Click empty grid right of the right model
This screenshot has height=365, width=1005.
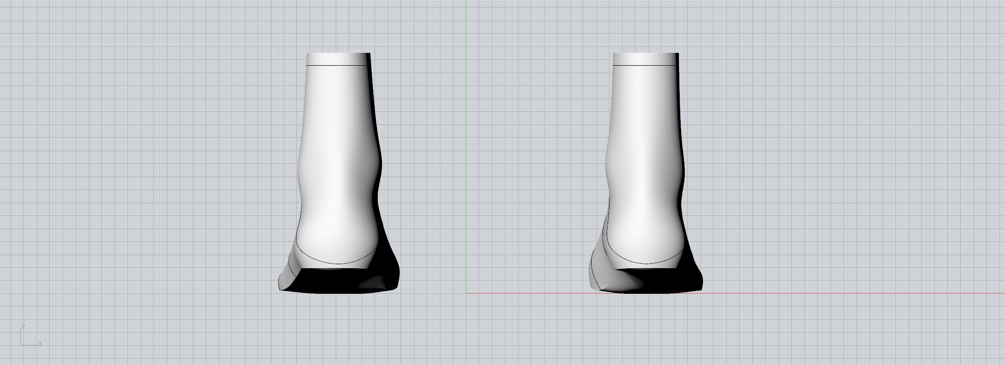845,160
